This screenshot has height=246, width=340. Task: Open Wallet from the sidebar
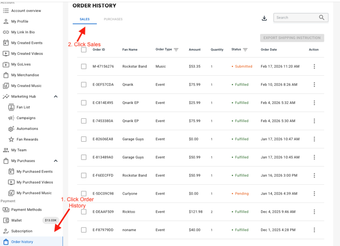tap(16, 220)
